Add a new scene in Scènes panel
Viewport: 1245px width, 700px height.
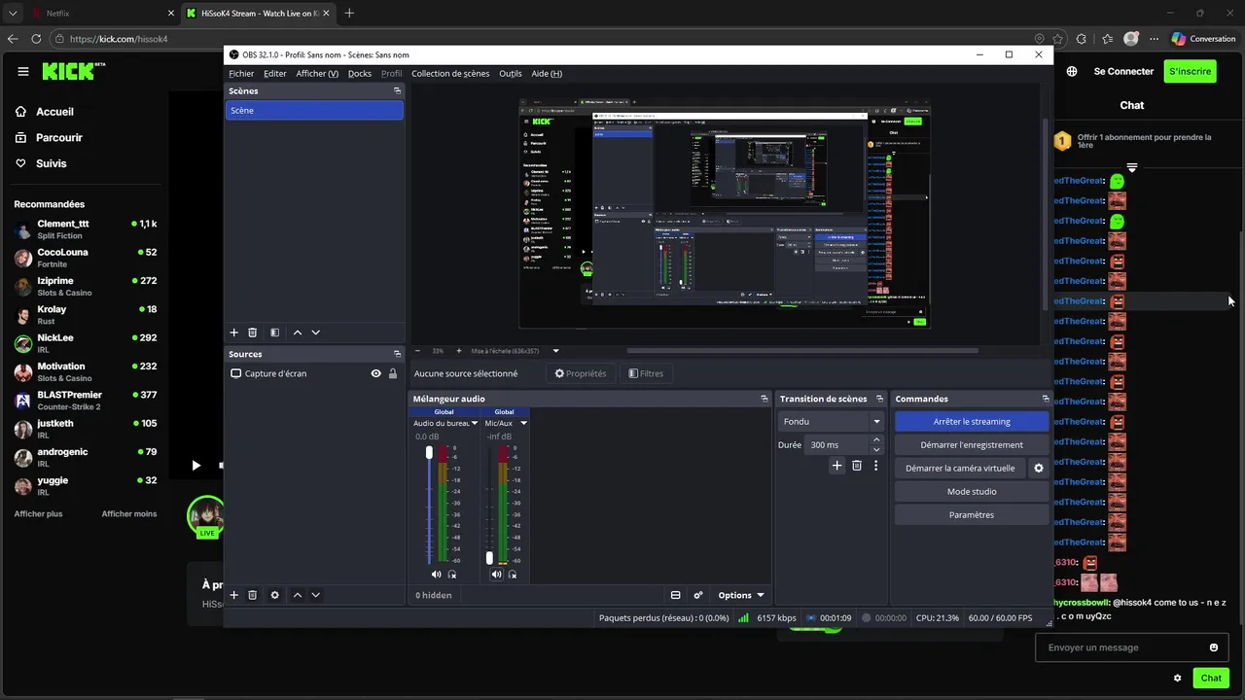tap(233, 332)
